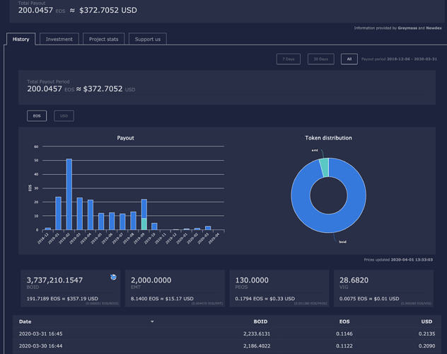The height and width of the screenshot is (354, 447).
Task: Click the Token distribution chart title
Action: coord(328,138)
